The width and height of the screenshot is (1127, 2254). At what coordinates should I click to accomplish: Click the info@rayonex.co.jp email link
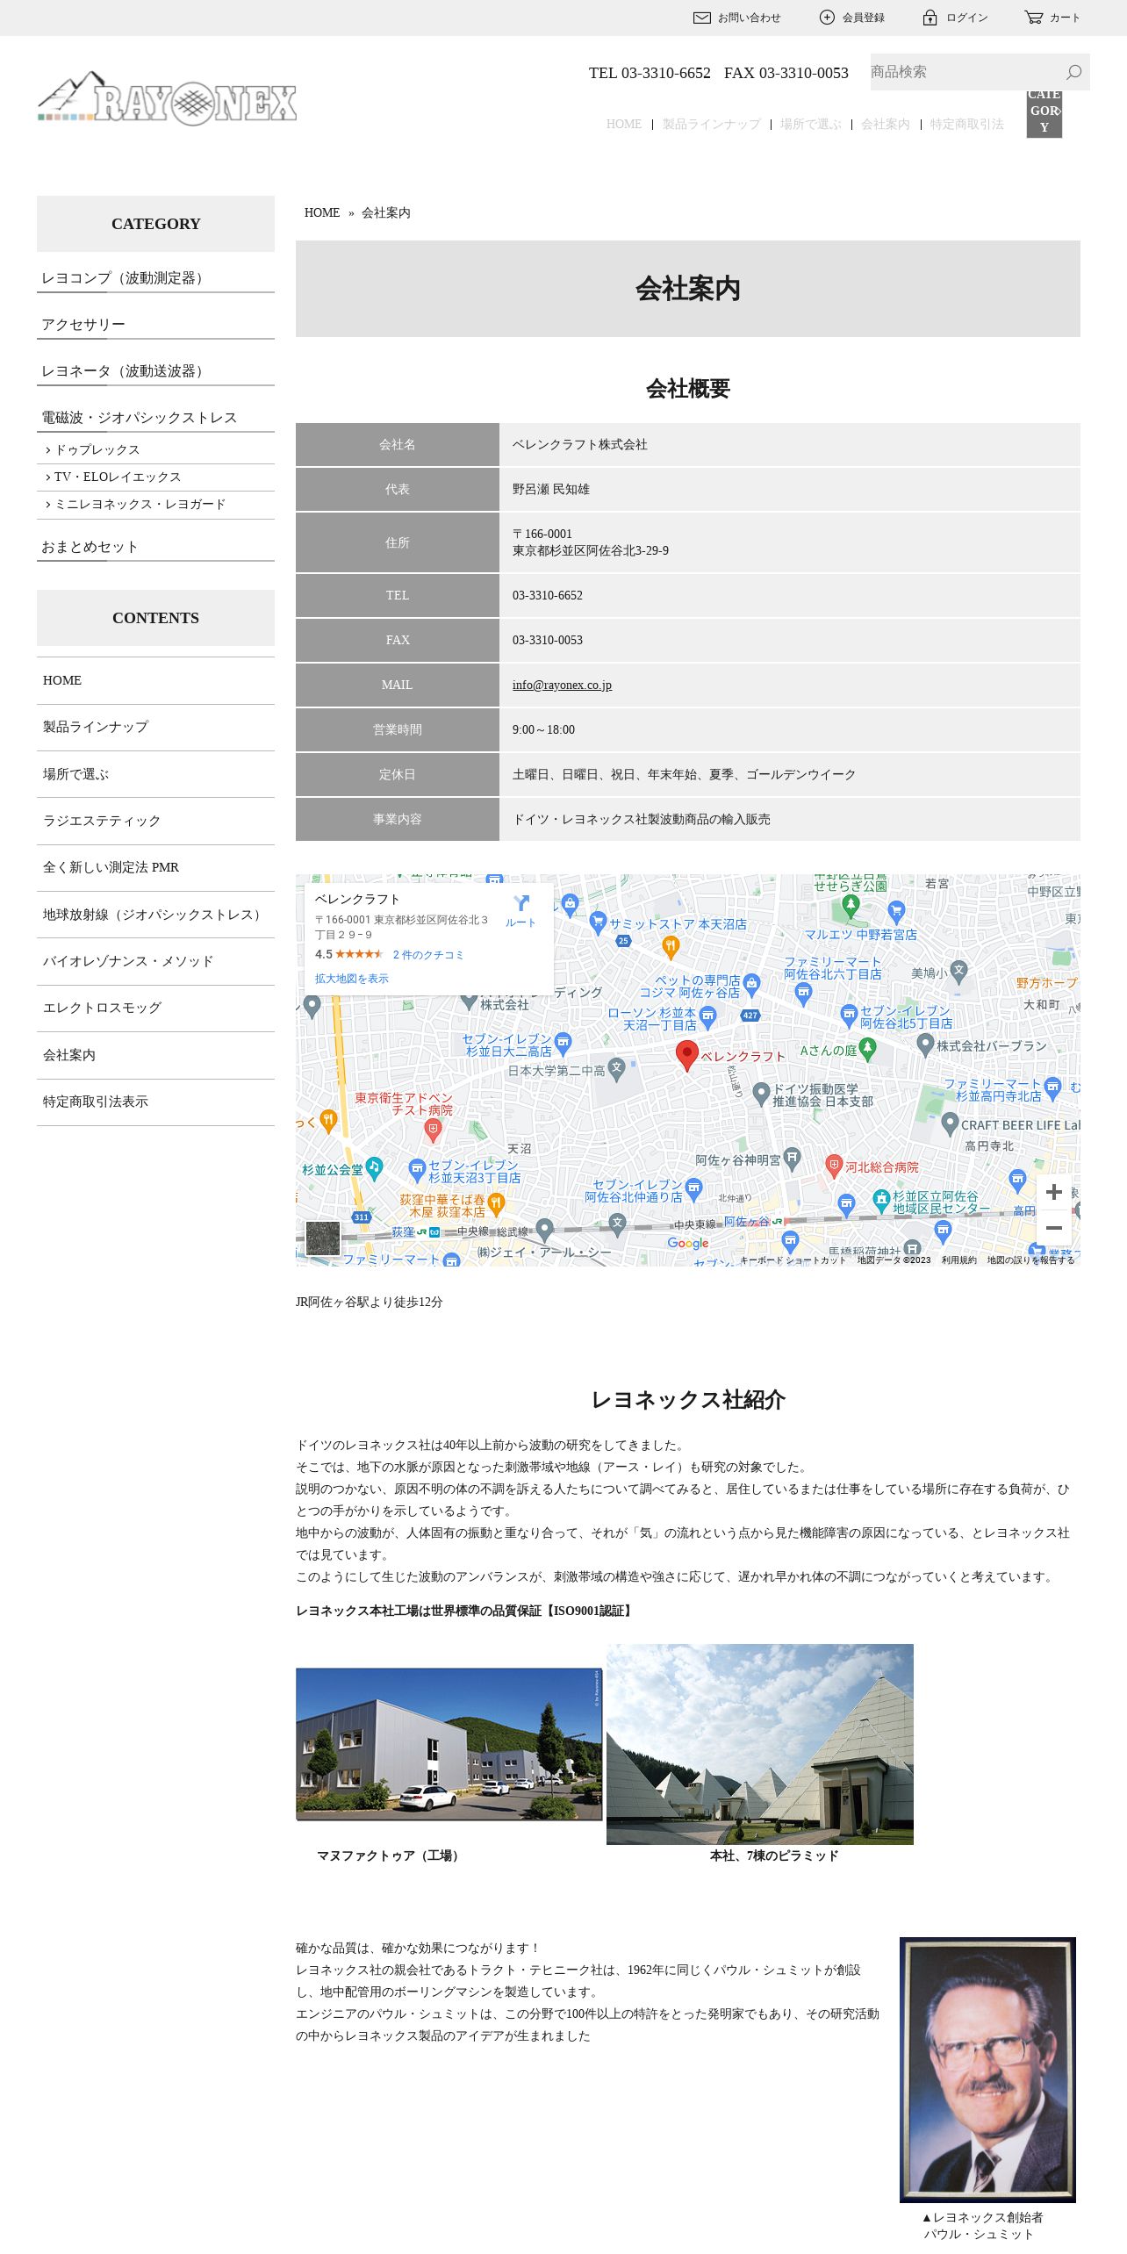562,685
